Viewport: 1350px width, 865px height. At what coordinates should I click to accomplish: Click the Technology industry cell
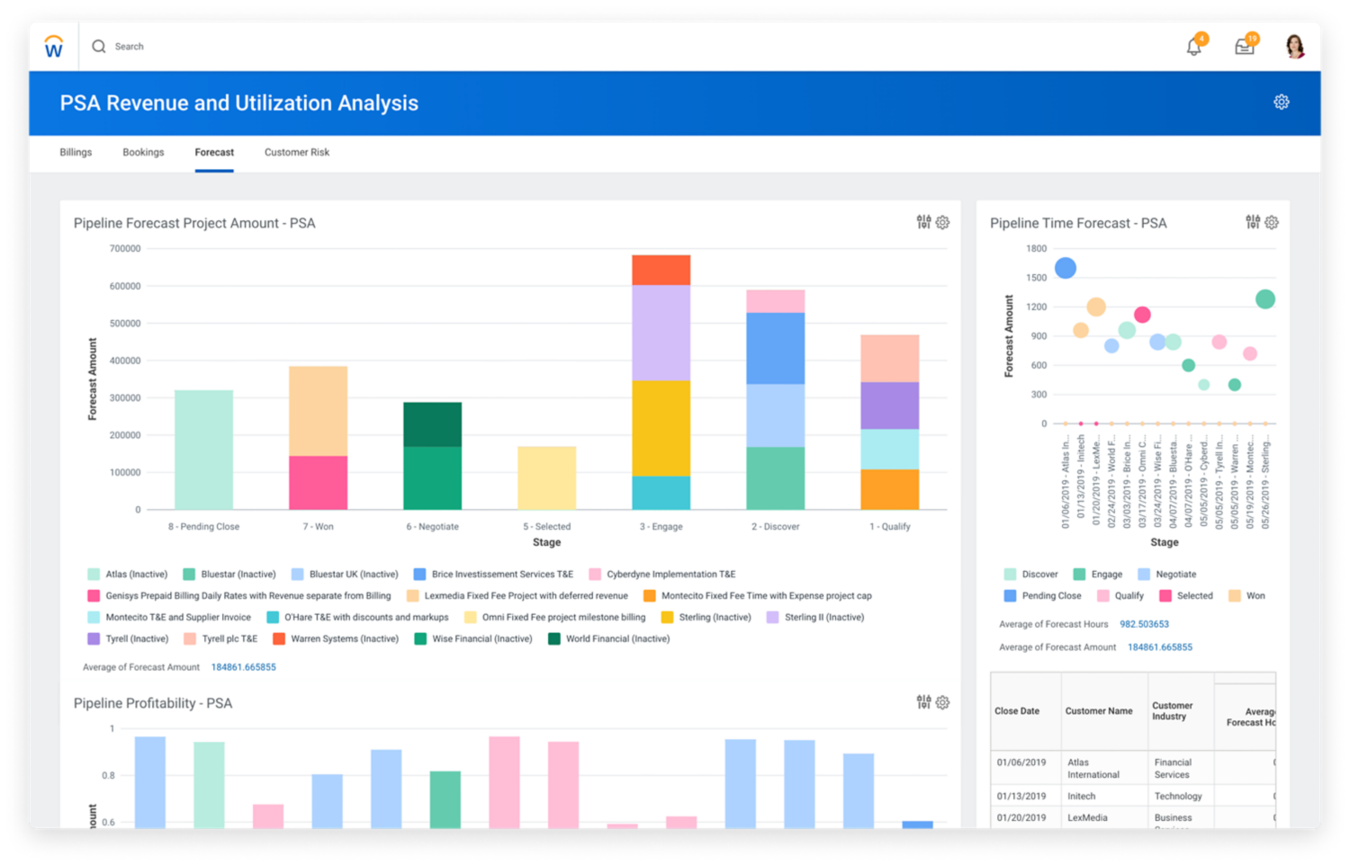coord(1181,797)
